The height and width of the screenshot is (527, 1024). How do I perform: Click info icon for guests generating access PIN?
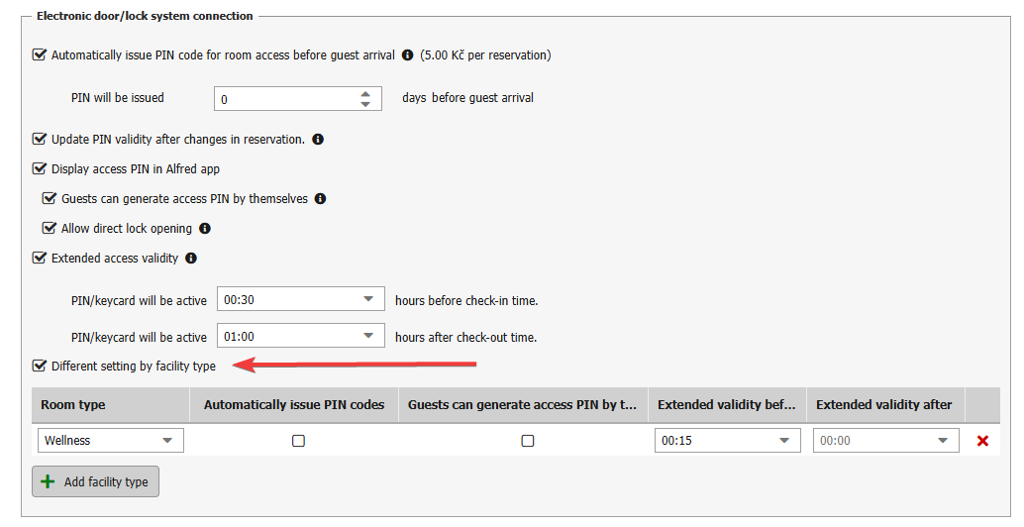321,199
